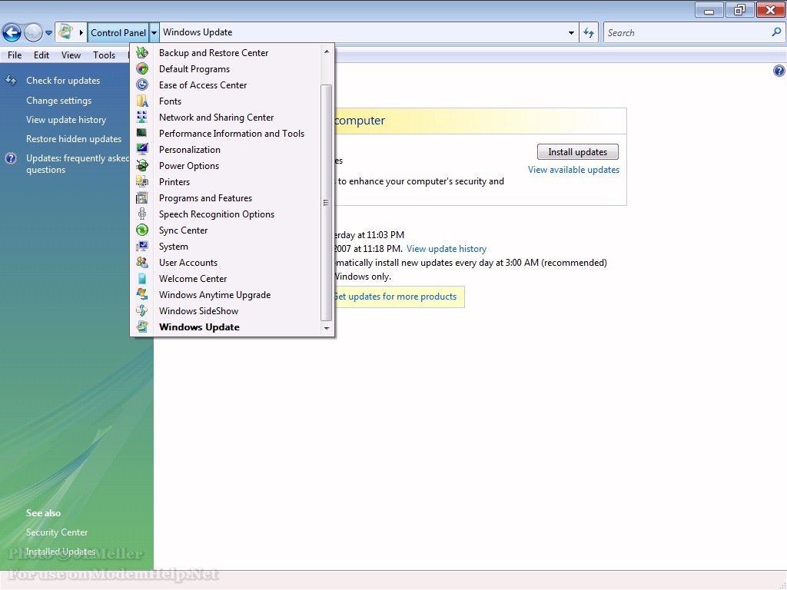Go back with the Back arrow button
Screen dimensions: 787x590
pyautogui.click(x=12, y=32)
